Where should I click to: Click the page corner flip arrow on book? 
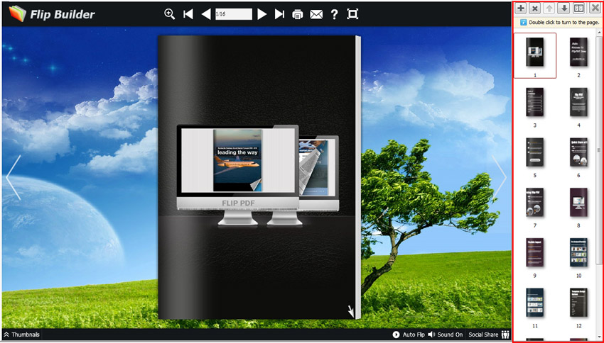[351, 312]
